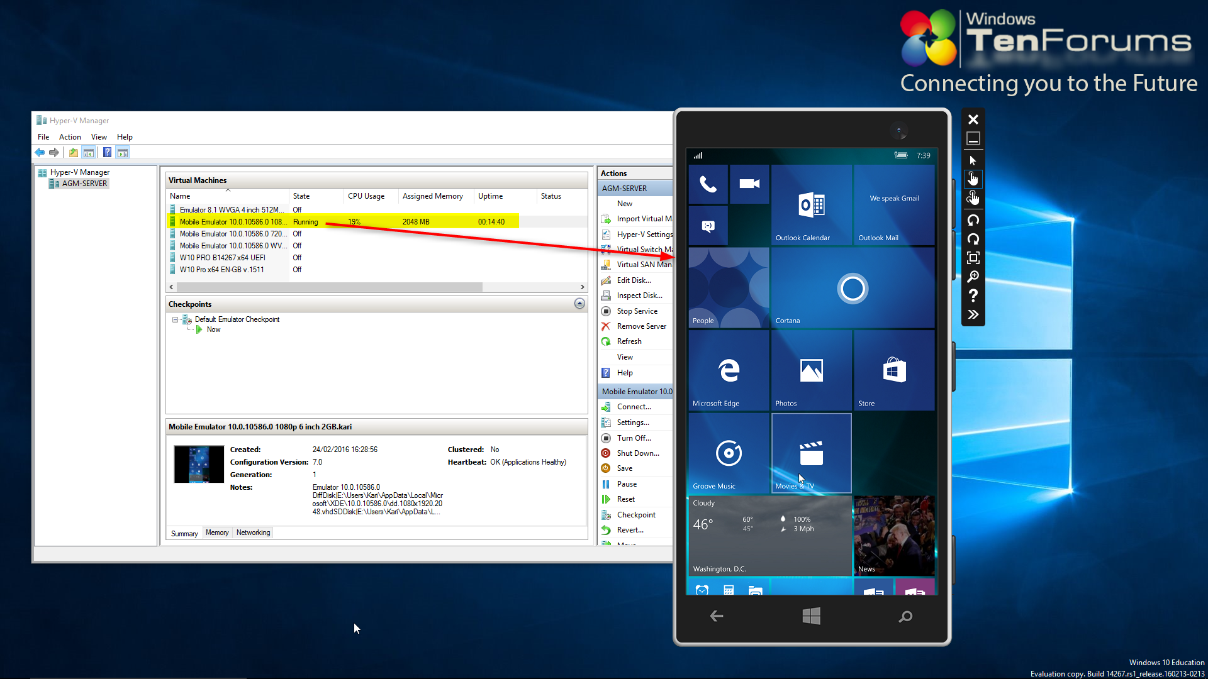Collapse Default Emulator Checkpoint tree node
Image resolution: width=1208 pixels, height=679 pixels.
176,319
